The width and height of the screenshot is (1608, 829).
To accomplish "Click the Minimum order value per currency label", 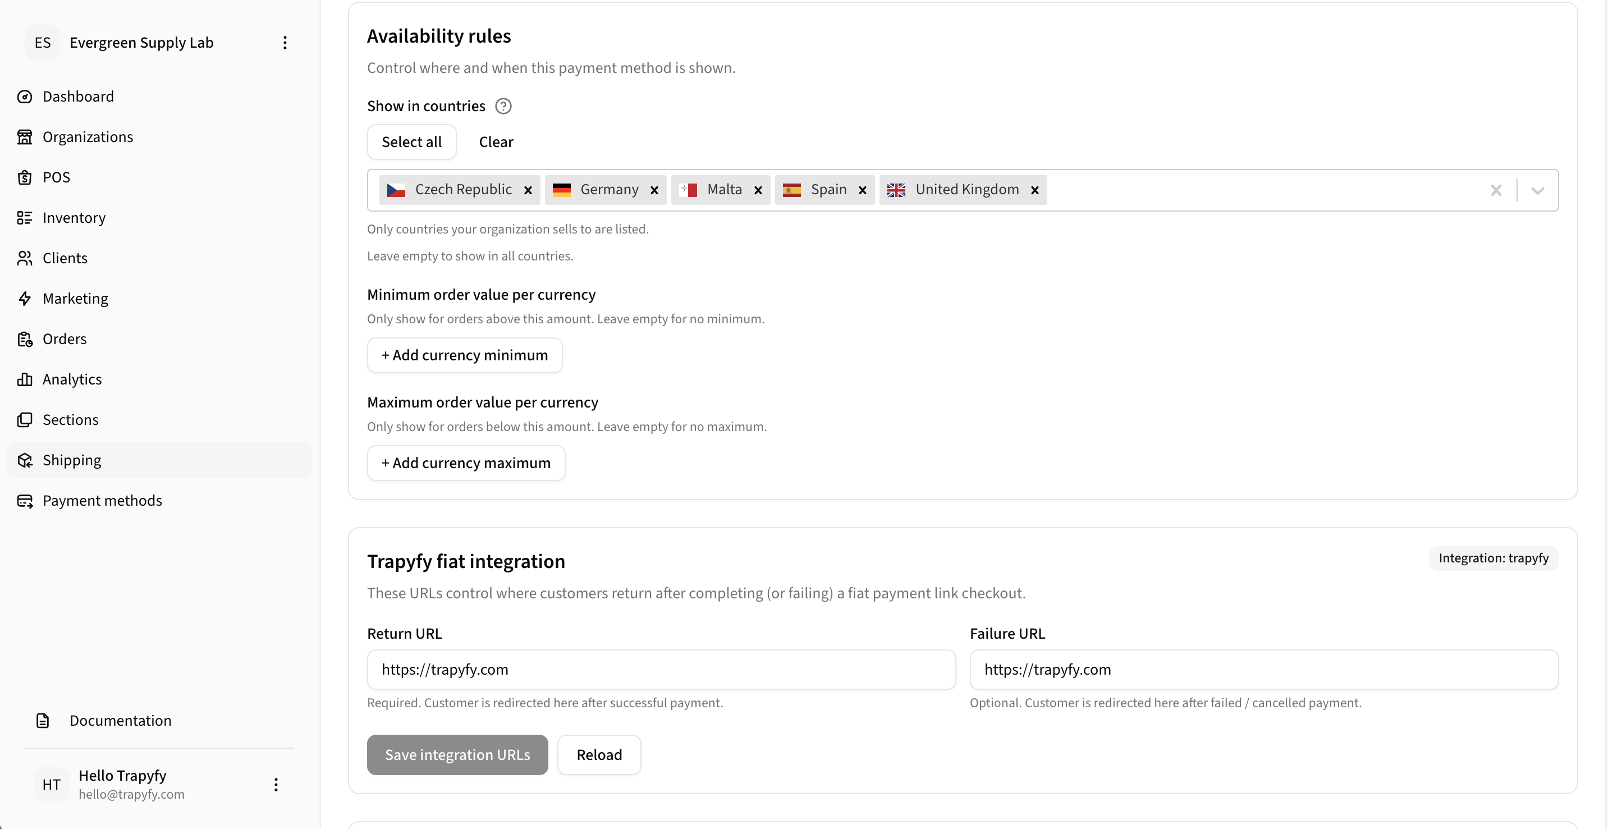I will 481,295.
